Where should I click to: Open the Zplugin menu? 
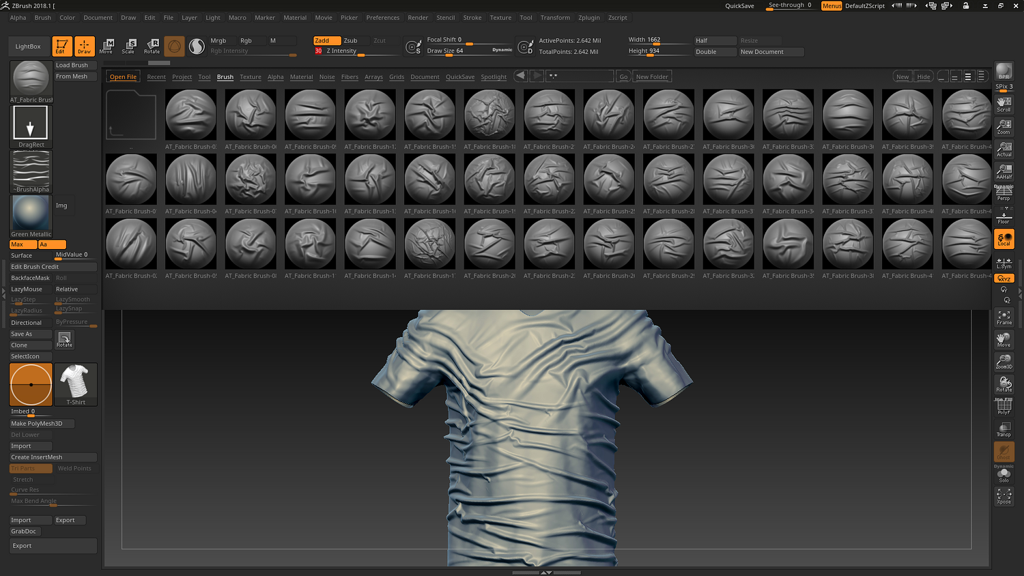[589, 18]
